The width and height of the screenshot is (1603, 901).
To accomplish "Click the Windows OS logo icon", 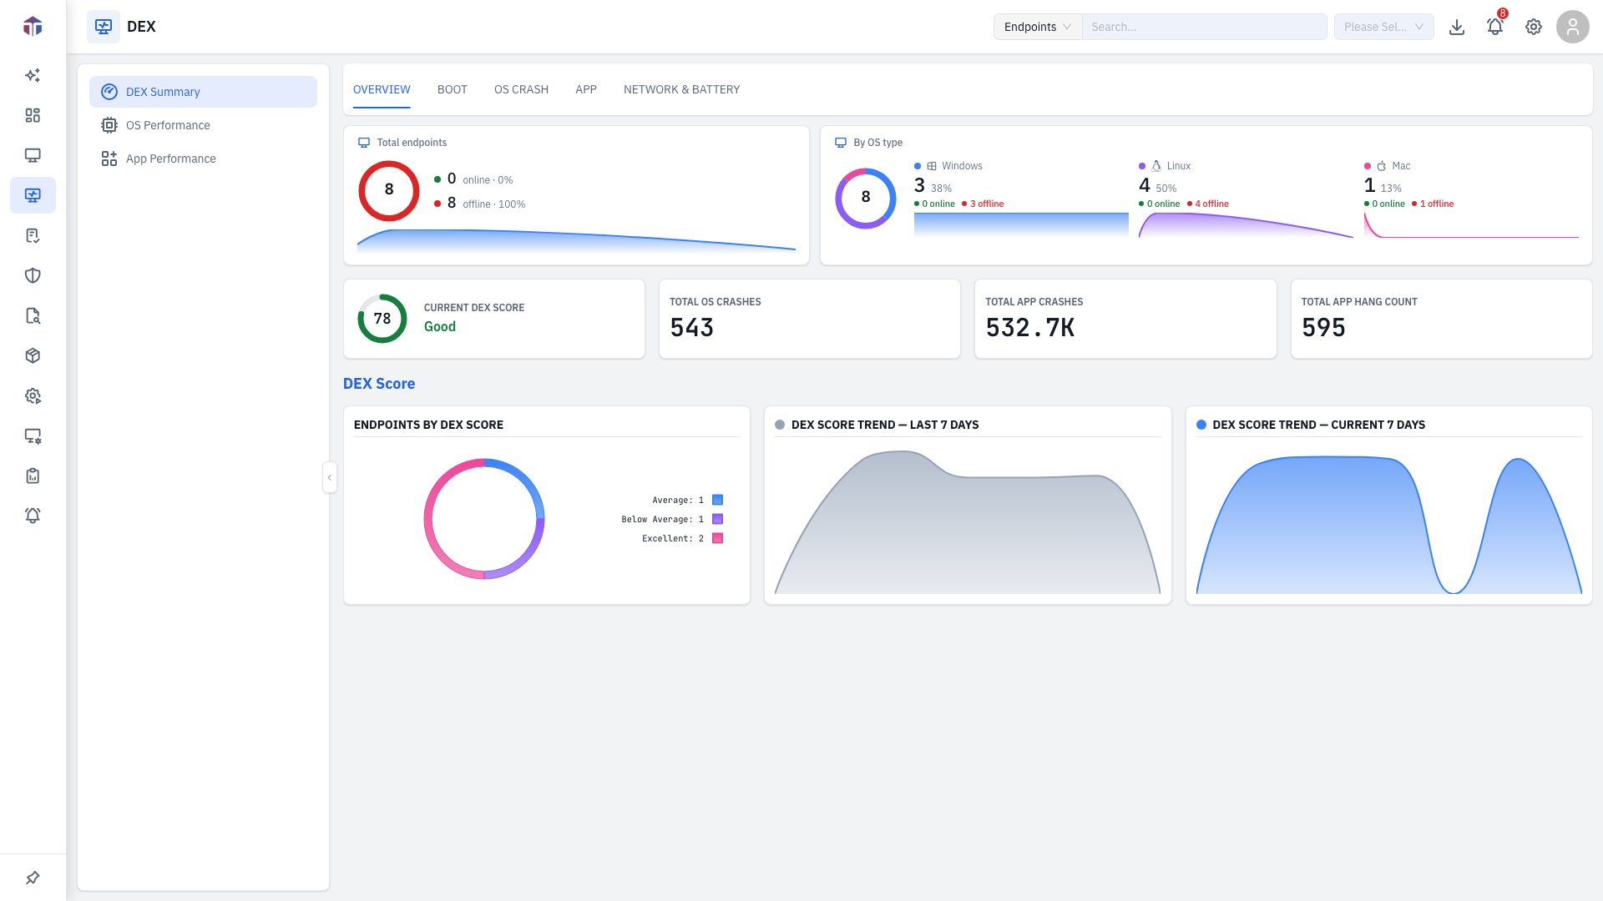I will [x=932, y=166].
